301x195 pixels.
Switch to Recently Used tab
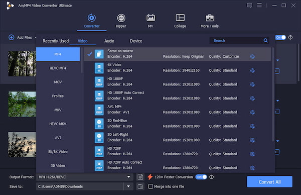56,41
